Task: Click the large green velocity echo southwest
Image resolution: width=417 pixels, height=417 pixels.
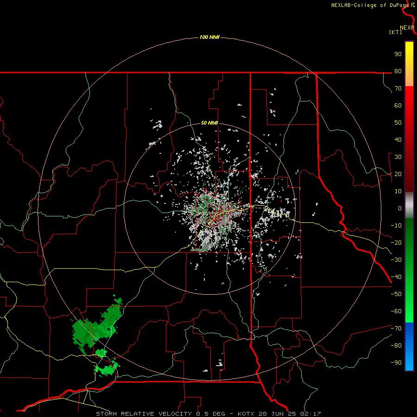Action: [x=97, y=326]
